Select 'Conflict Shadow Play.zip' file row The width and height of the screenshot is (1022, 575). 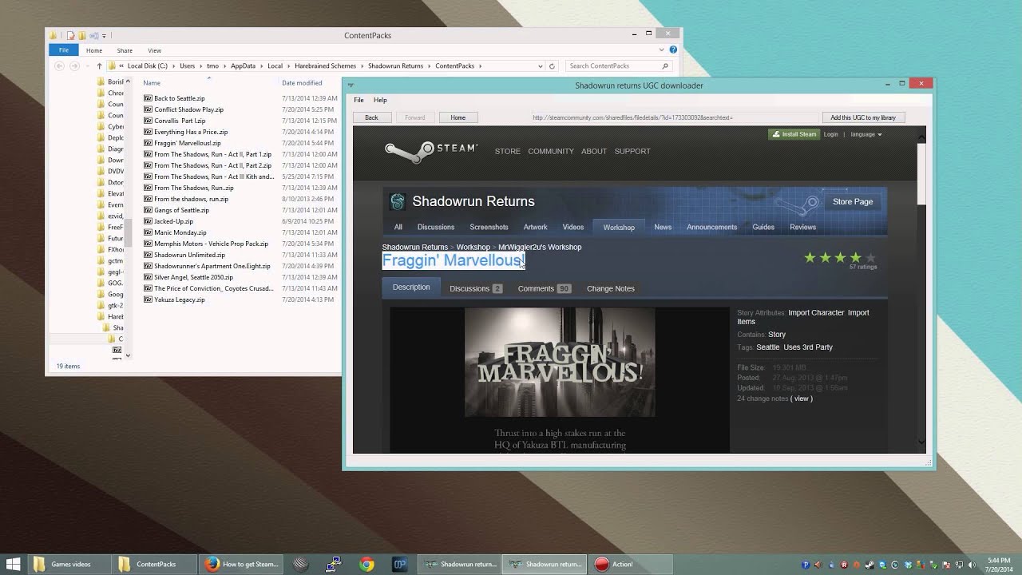(x=240, y=109)
